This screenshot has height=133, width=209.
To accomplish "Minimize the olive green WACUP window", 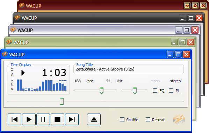I will [x=174, y=42].
